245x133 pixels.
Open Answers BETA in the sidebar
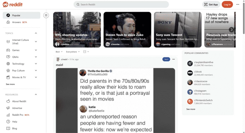(21, 22)
